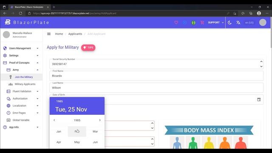272x153 pixels.
Task: Open the SUPPORT dropdown menu
Action: point(216,23)
